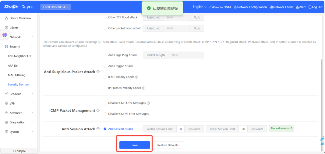Screen dimensions: 325x154
Task: Click help icon beside ICMP Validity Check
Action: coord(136,77)
